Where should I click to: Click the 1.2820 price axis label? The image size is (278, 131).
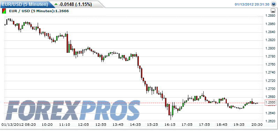click(270, 40)
